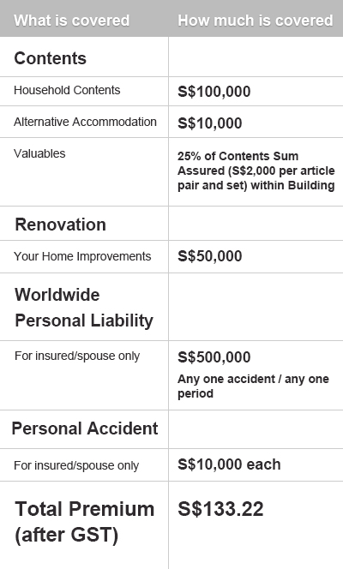Click the Household Contents row label
The image size is (343, 569).
click(x=67, y=90)
